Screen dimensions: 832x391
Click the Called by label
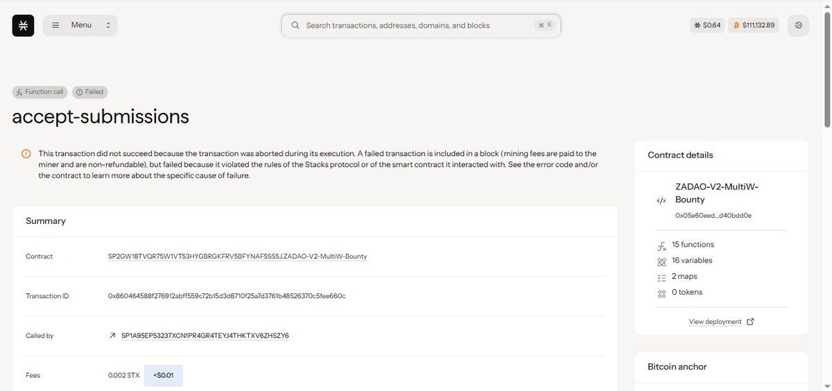(x=40, y=336)
